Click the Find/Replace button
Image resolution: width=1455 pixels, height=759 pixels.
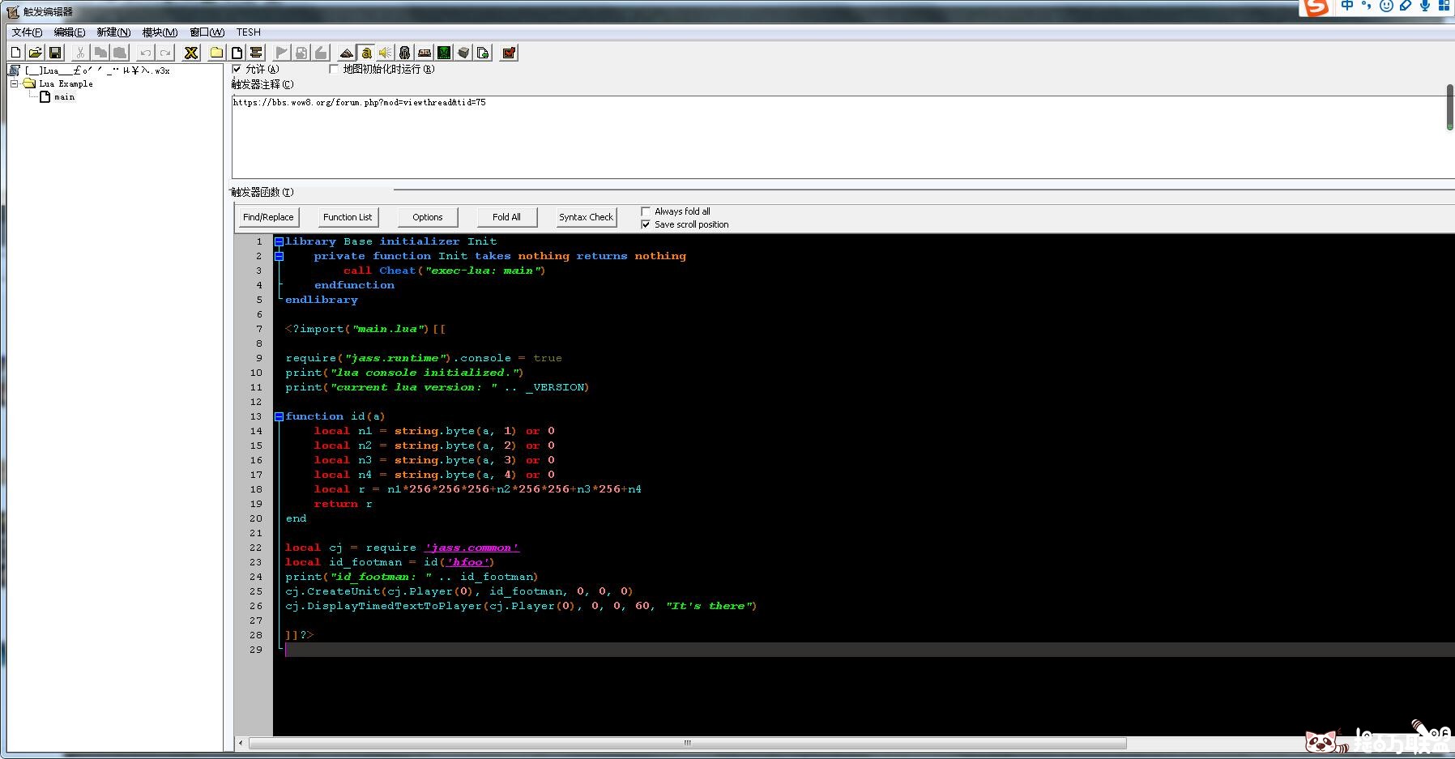(268, 217)
